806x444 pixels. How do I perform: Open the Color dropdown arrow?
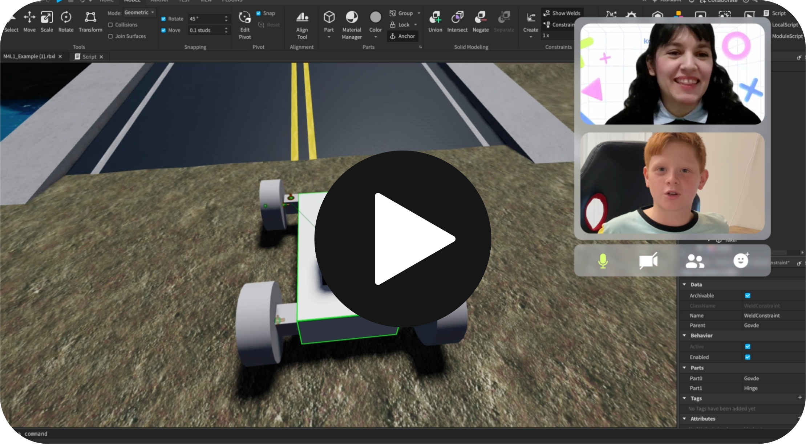point(376,37)
